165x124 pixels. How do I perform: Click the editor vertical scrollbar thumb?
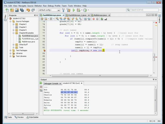(x=154, y=57)
